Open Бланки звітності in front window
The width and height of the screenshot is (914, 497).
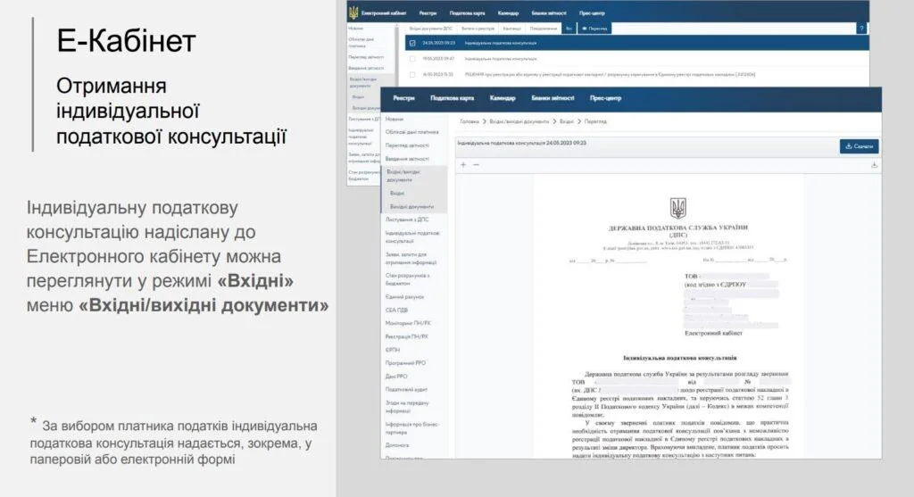tap(553, 98)
